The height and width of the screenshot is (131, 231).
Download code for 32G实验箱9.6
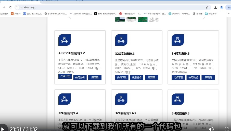(122, 77)
